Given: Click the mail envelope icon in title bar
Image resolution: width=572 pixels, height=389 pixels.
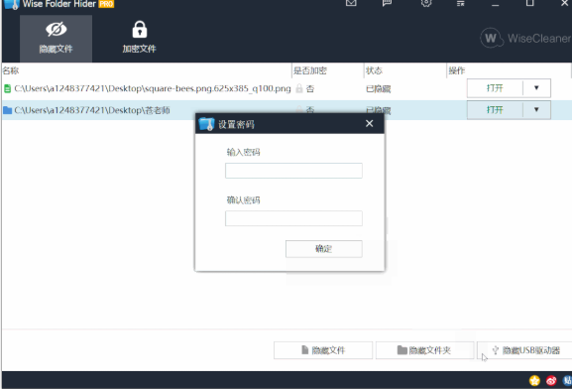Looking at the screenshot, I should tap(351, 3).
